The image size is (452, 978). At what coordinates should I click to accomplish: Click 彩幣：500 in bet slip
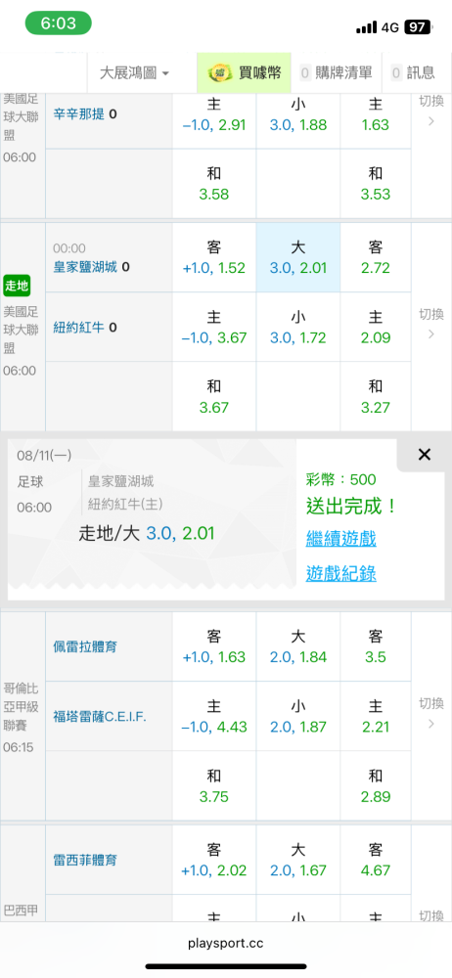pyautogui.click(x=340, y=479)
